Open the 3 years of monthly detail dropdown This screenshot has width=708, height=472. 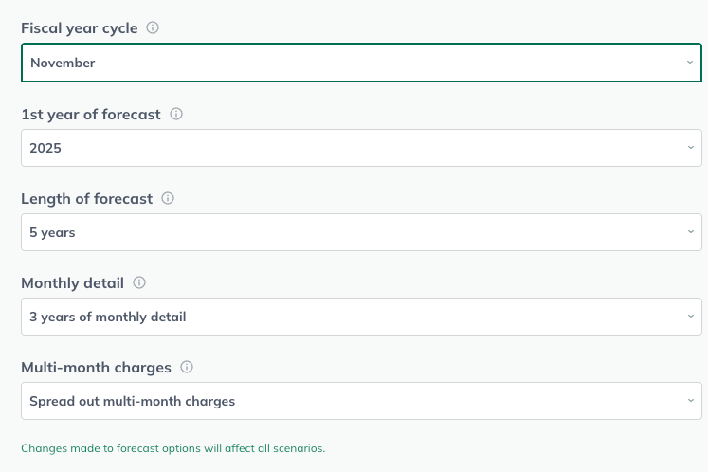(361, 317)
